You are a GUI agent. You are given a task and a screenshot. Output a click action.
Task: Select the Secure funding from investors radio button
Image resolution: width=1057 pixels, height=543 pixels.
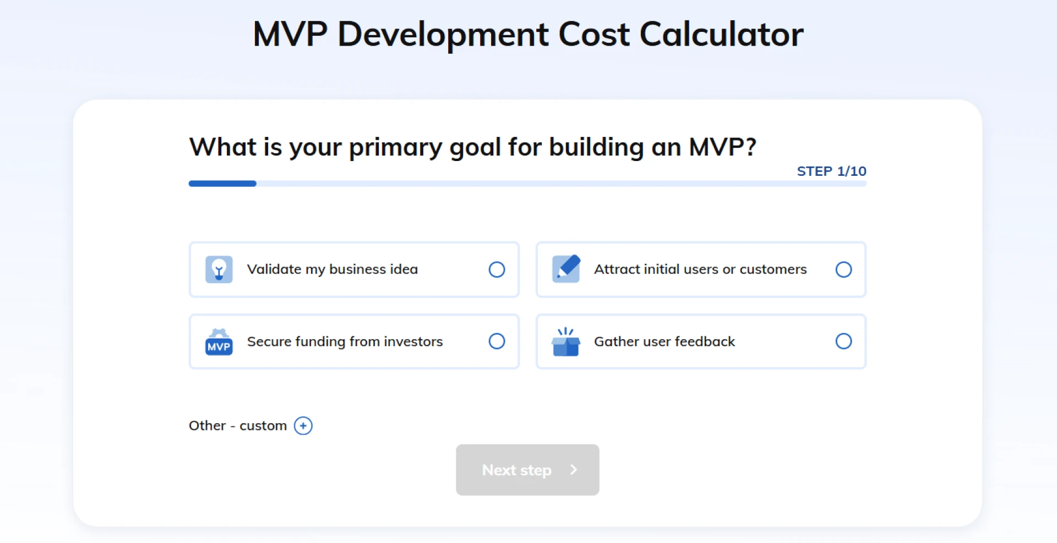click(497, 341)
